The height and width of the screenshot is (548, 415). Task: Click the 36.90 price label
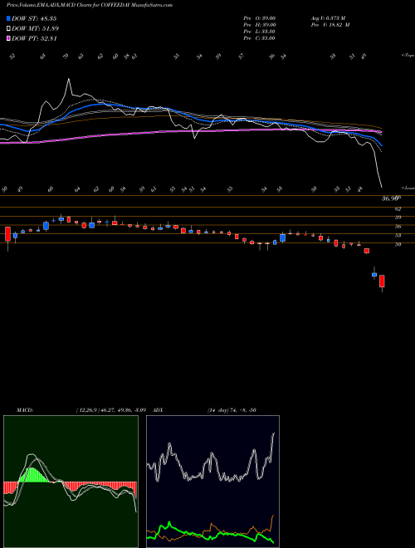click(391, 198)
